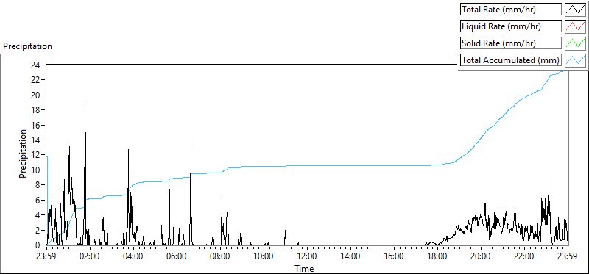Click the 6 y-axis tick value
Image resolution: width=589 pixels, height=274 pixels.
click(x=38, y=200)
